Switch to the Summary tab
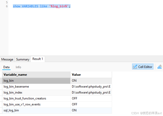Viewport: 163px width, 116px height. coord(23,59)
